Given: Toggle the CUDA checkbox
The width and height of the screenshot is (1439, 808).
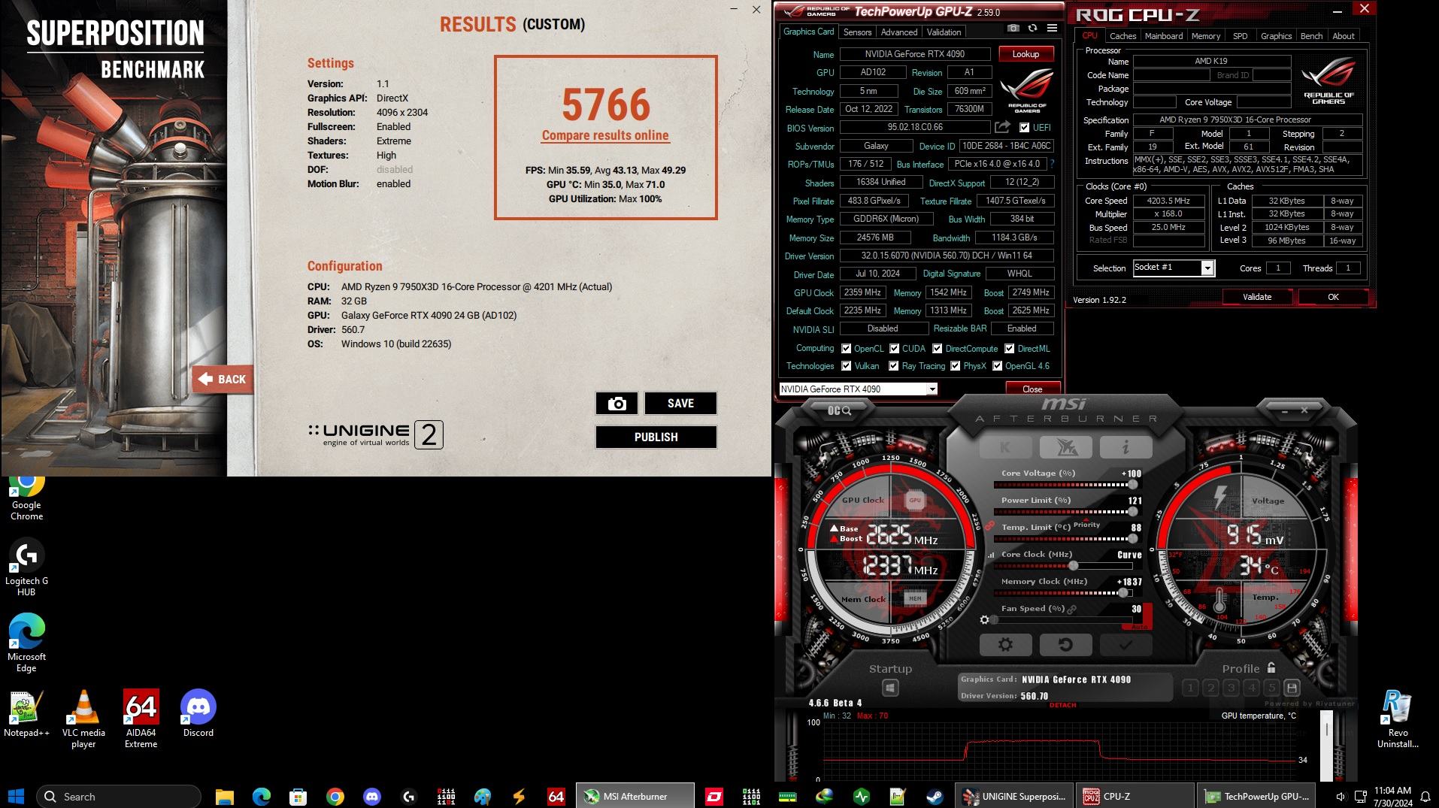Looking at the screenshot, I should [x=895, y=349].
